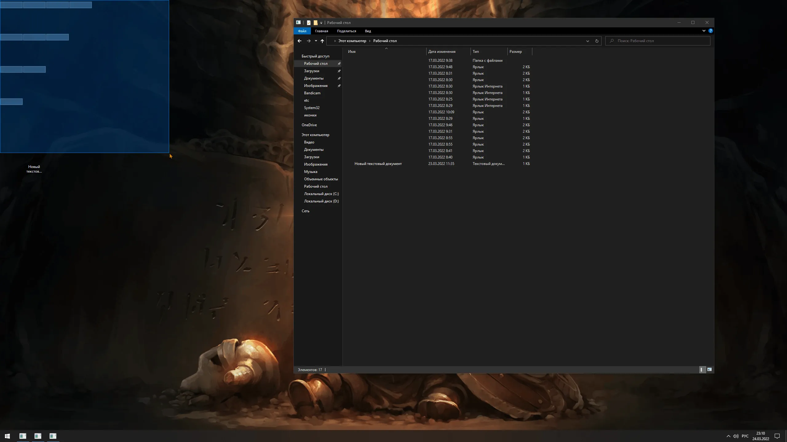Select Сеть in navigation pane
Viewport: 787px width, 442px height.
click(x=305, y=211)
